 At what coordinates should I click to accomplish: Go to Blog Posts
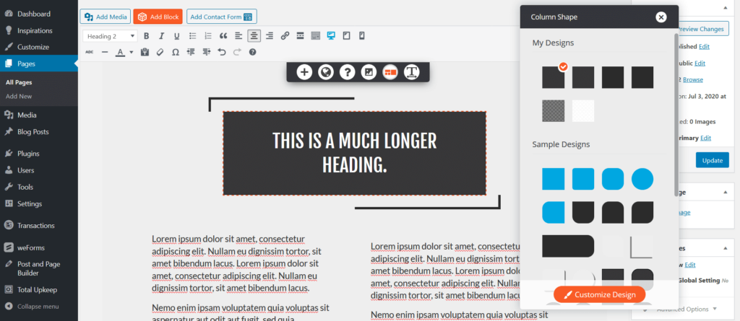click(33, 132)
